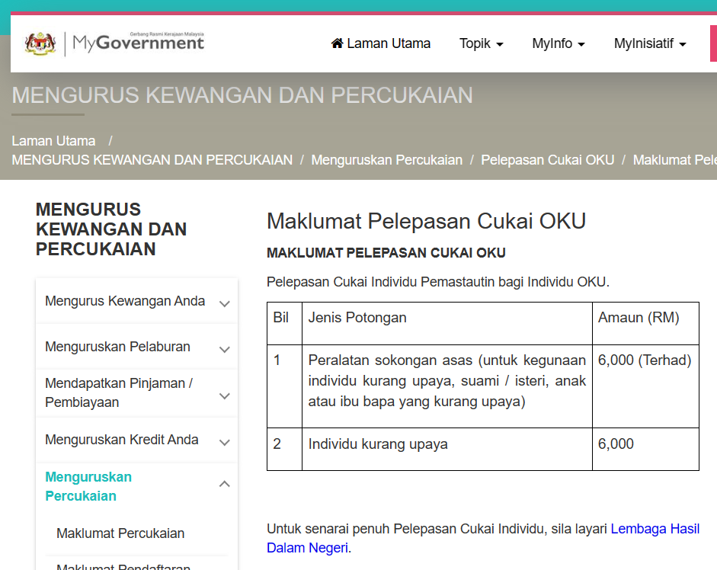Select the Menguruskan Percukaian sidebar heading
The width and height of the screenshot is (717, 570).
pos(88,485)
